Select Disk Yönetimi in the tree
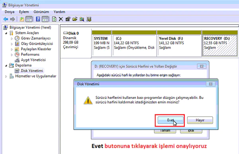 click(x=32, y=71)
